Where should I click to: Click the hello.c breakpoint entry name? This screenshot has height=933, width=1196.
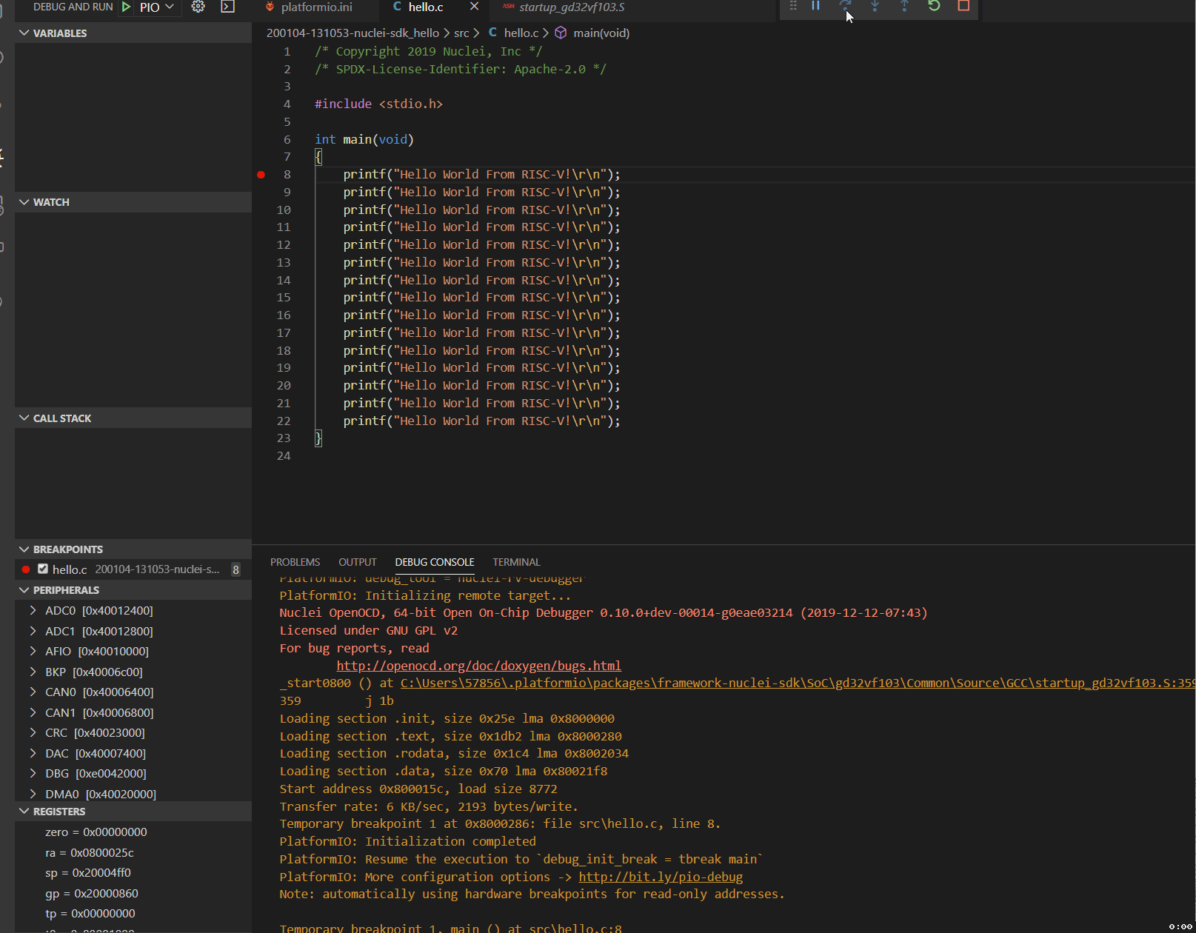click(x=70, y=569)
